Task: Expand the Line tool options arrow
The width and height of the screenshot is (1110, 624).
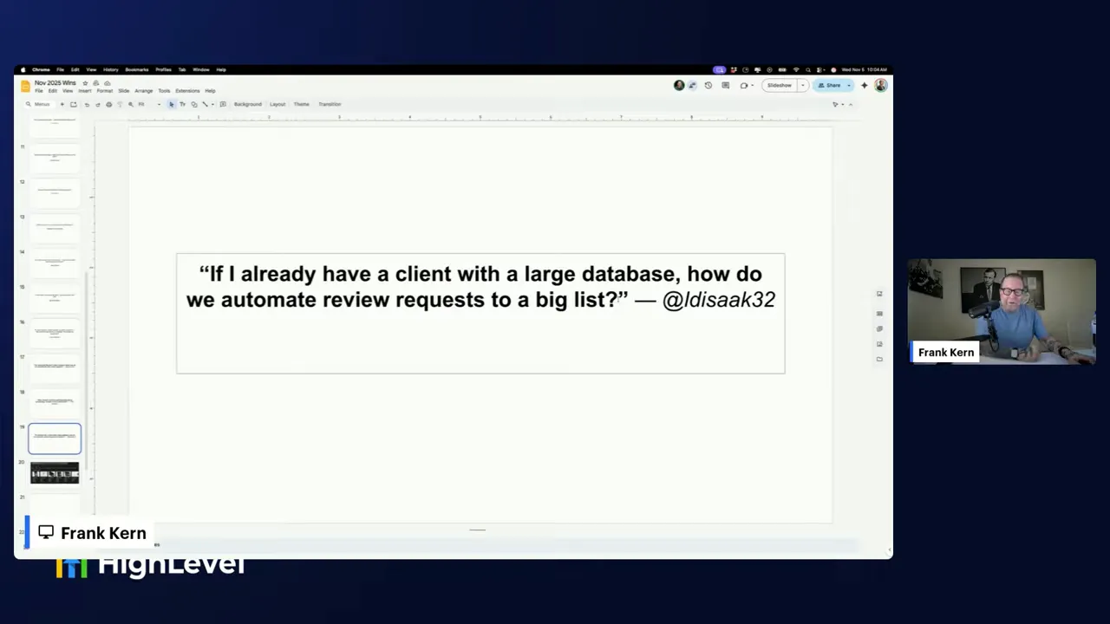Action: pyautogui.click(x=212, y=104)
